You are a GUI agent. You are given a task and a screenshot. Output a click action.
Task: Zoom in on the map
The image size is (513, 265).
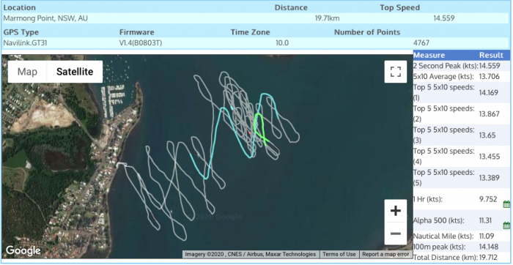(396, 211)
